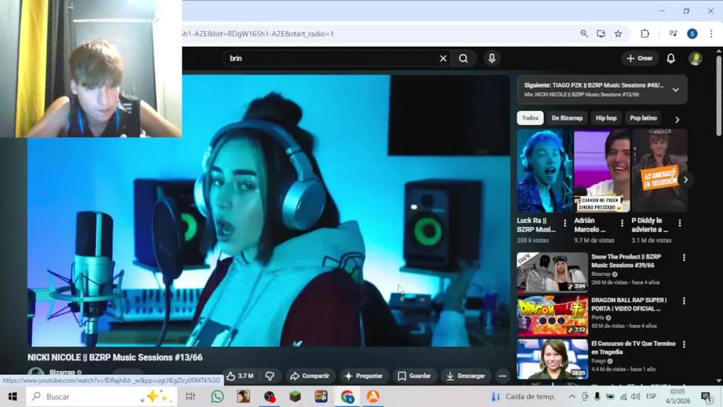Click the Snow Tha Product BZRP Music Sessions title
Viewport: 723px width, 407px height.
[x=626, y=261]
